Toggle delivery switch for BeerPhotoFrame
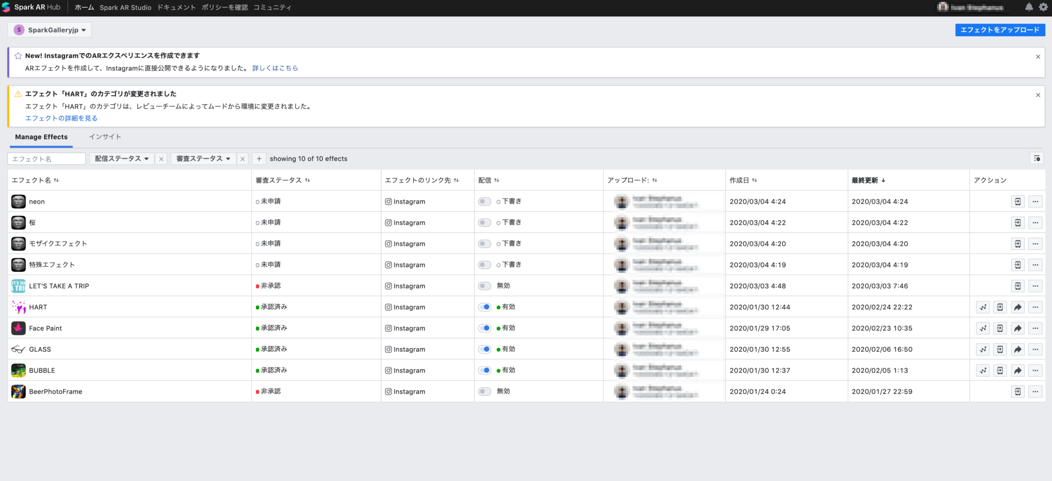 tap(484, 391)
